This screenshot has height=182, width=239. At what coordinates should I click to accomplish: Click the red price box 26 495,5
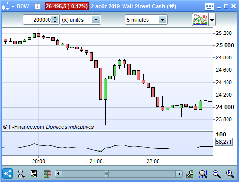67,6
